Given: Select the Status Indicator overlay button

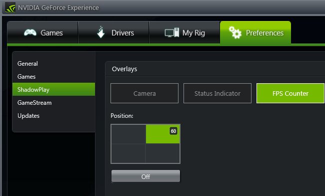Looking at the screenshot, I should [x=217, y=93].
